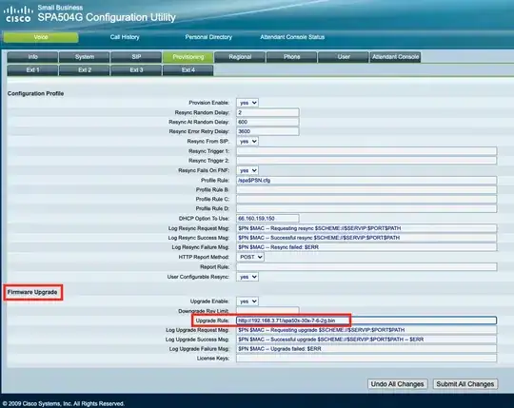Open the Voice top tab
Screen dimensions: 514x408
[x=41, y=37]
